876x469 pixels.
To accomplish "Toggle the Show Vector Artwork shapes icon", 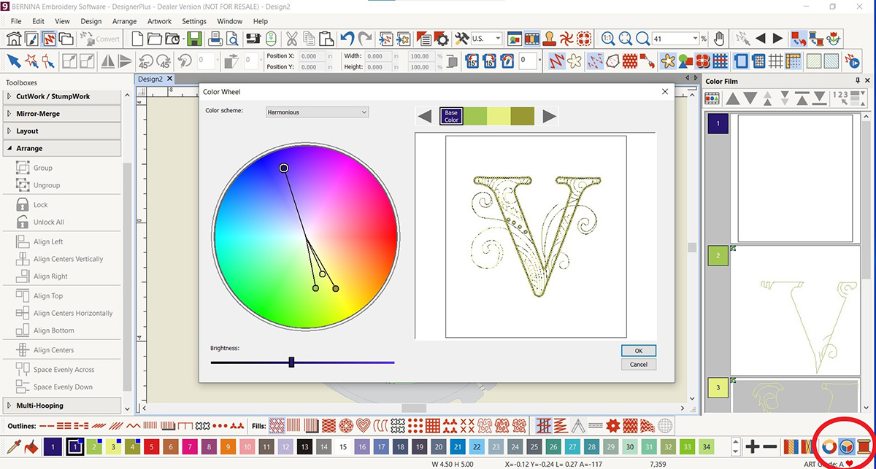I will (x=685, y=61).
